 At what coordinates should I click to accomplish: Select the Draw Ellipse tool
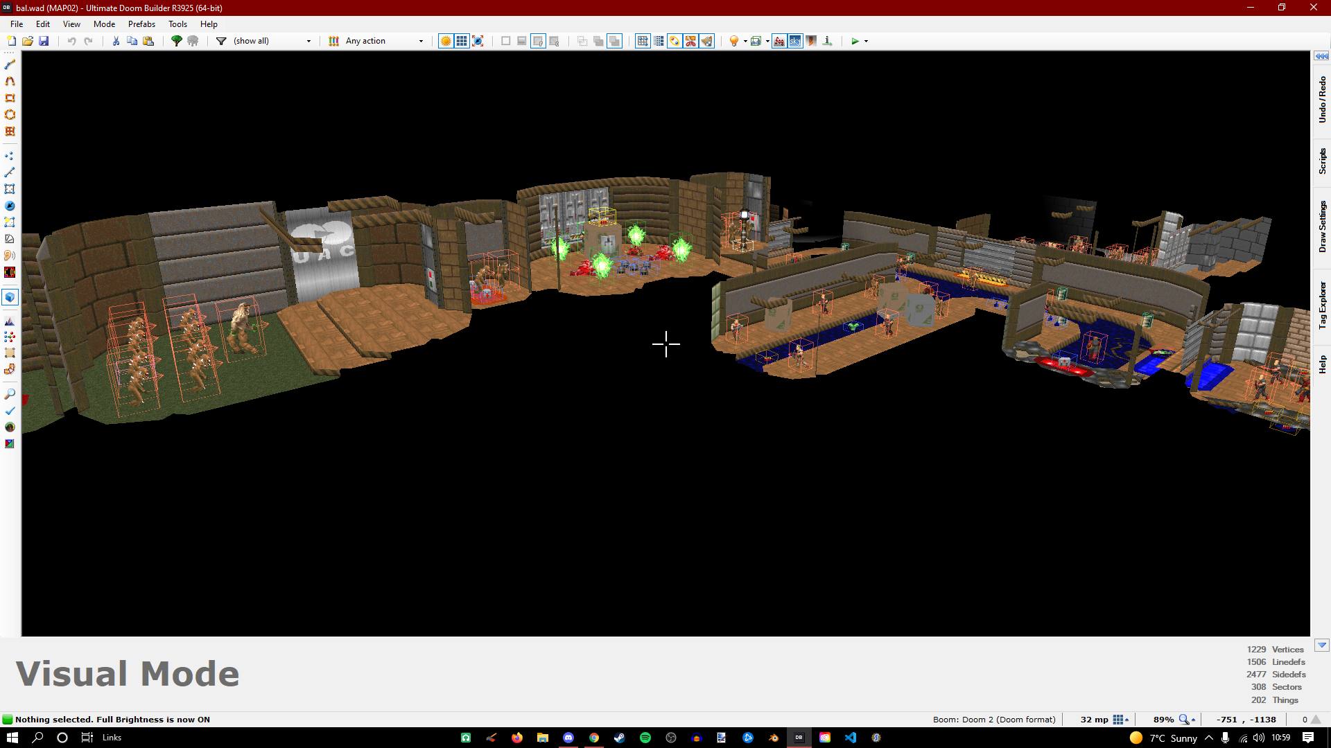pos(10,114)
